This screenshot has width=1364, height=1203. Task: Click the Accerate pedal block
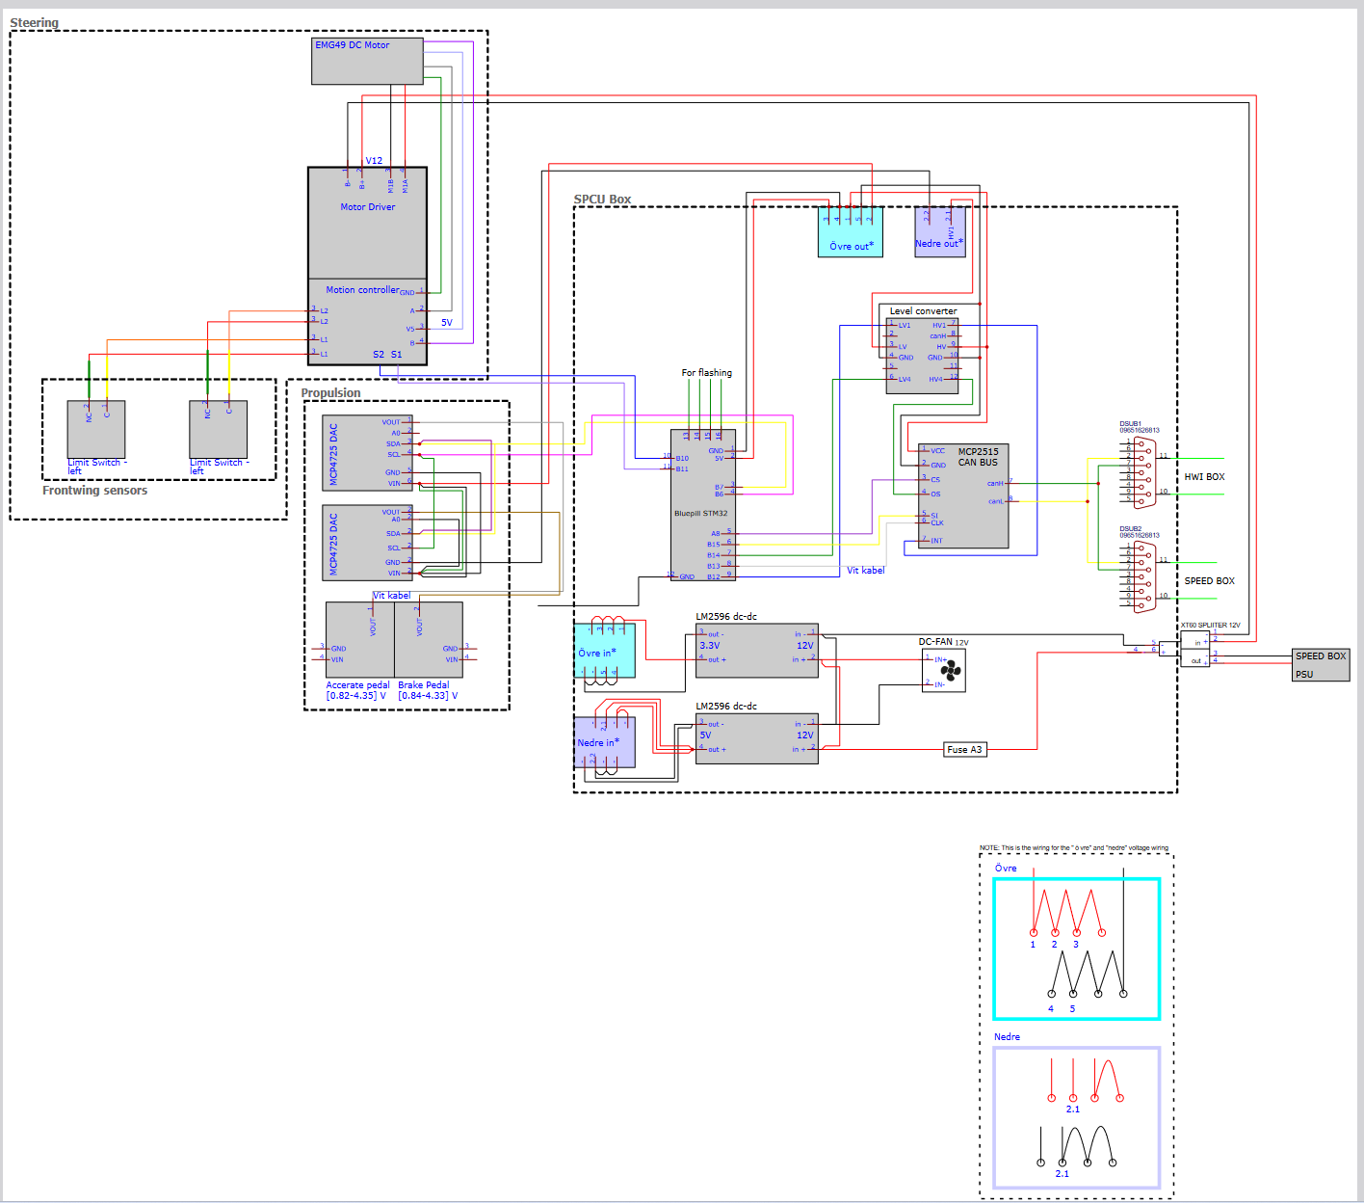[x=360, y=640]
